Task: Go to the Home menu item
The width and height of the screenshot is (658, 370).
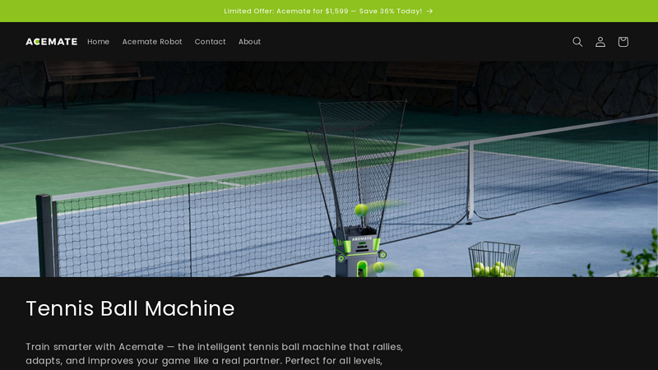Action: click(x=98, y=42)
